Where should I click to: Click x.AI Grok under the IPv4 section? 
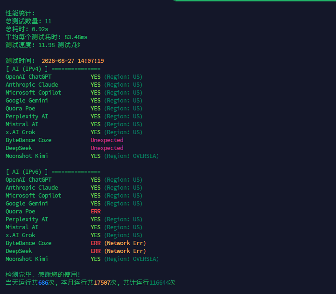[x=21, y=132]
